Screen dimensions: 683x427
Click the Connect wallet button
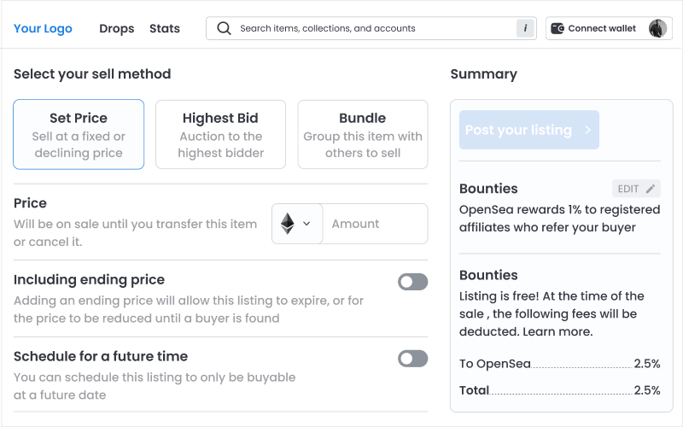609,28
